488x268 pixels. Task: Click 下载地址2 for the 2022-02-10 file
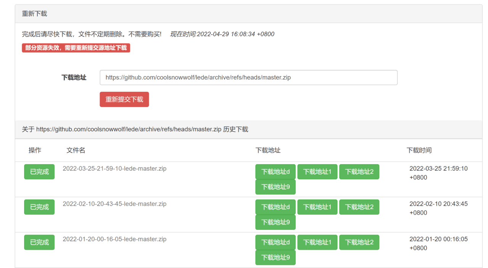pos(359,207)
